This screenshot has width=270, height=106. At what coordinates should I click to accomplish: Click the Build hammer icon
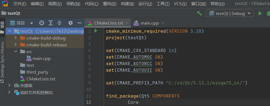(199, 13)
